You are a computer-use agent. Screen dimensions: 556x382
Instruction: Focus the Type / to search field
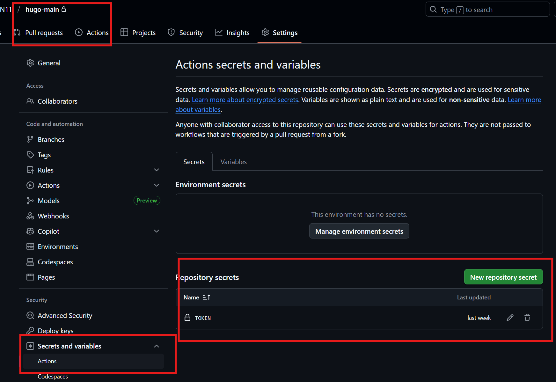click(x=487, y=10)
